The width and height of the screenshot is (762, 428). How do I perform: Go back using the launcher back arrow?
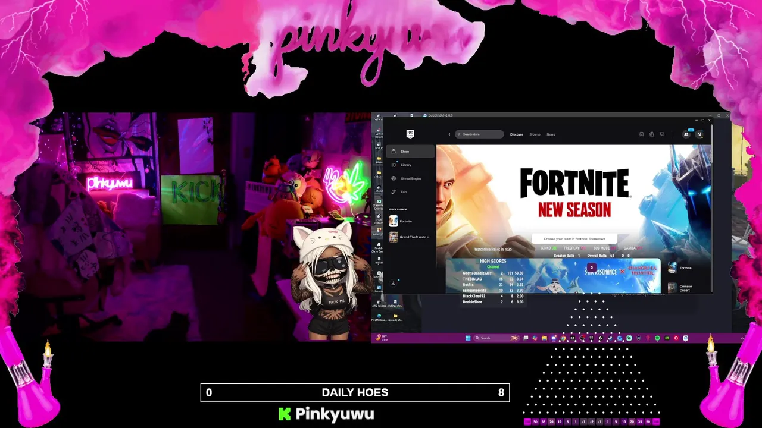click(449, 134)
